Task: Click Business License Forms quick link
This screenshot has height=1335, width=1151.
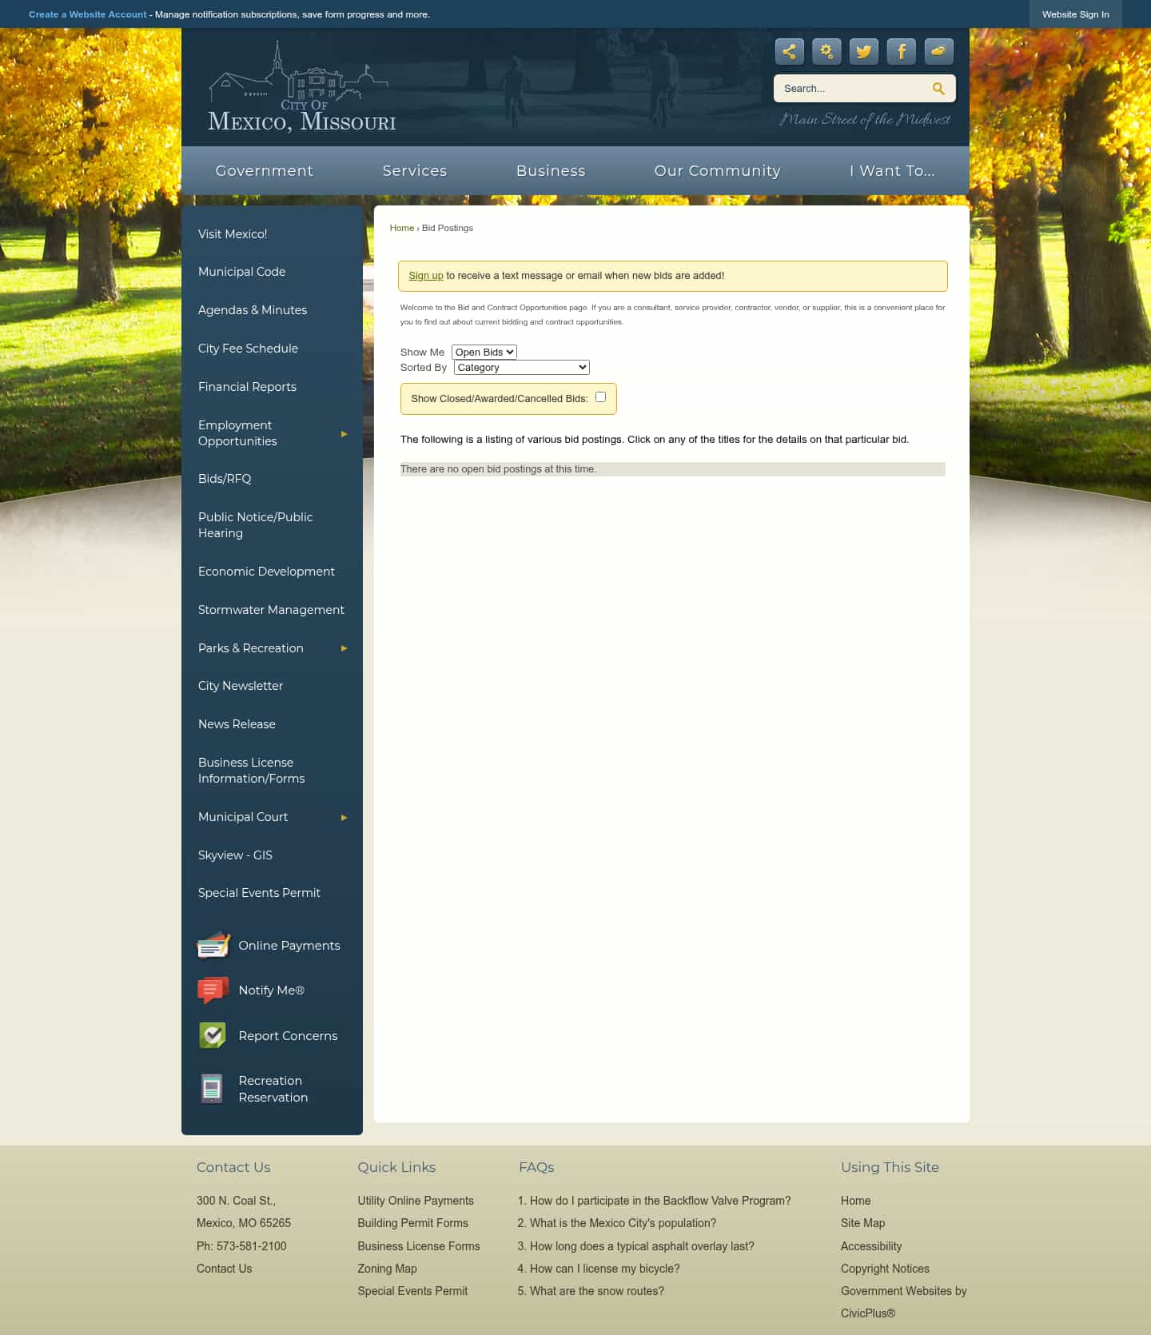Action: pos(419,1246)
